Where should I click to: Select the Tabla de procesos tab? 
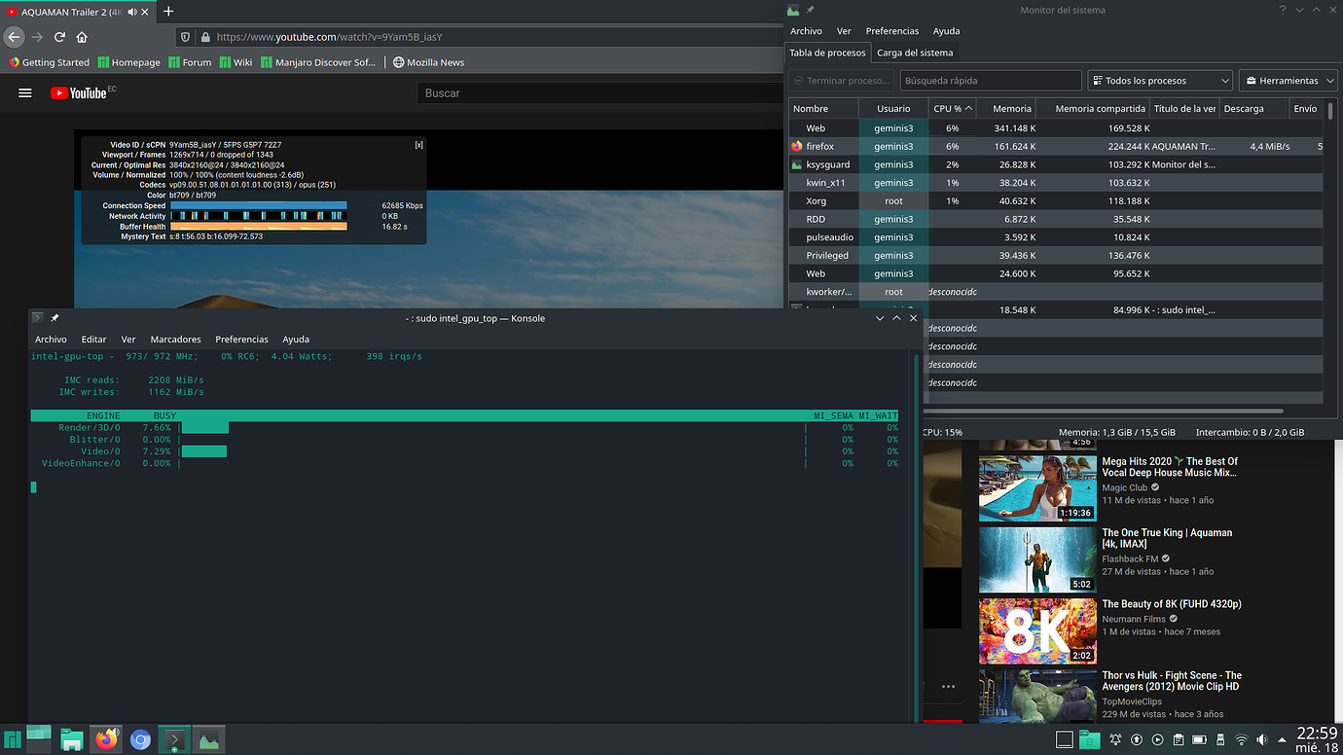pos(827,53)
